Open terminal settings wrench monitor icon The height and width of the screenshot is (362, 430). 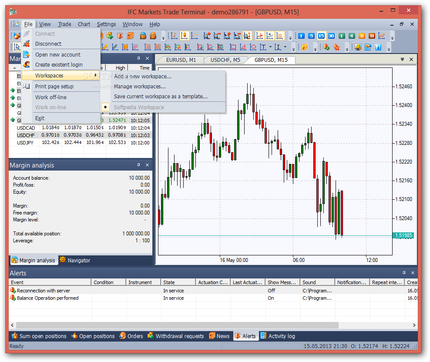coord(358,47)
